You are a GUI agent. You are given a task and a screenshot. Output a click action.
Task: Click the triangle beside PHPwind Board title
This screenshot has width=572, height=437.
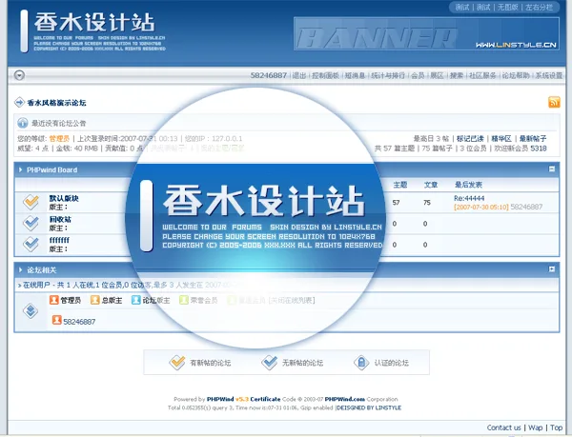20,169
